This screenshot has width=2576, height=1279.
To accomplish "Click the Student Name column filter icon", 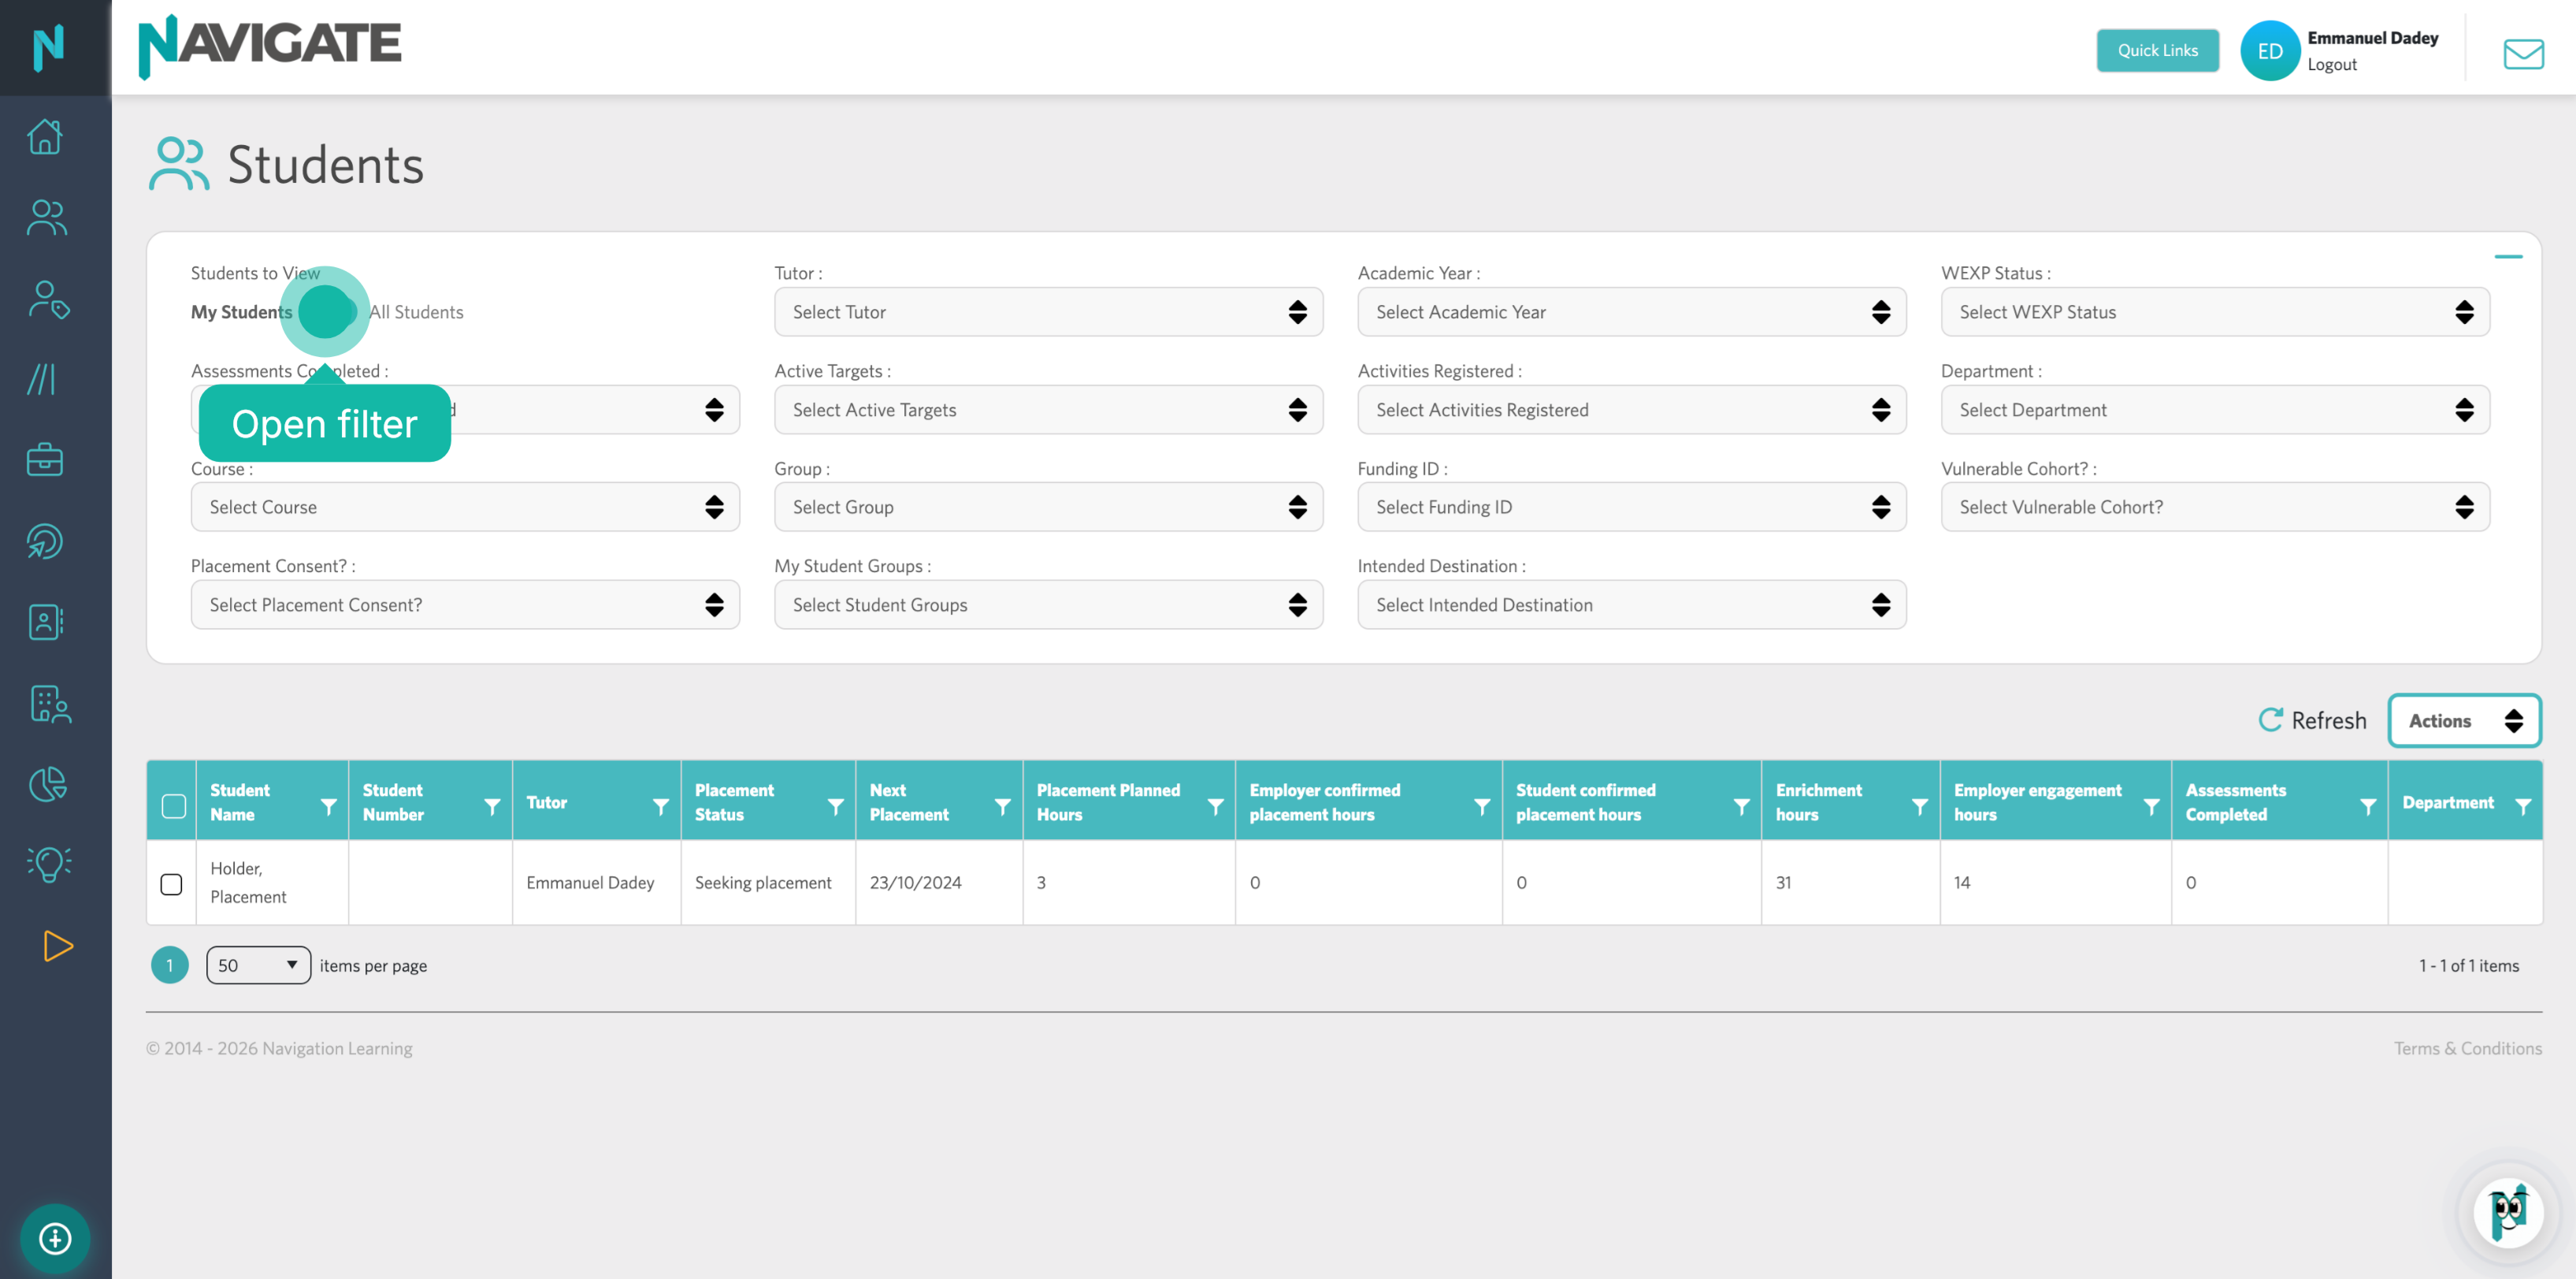I will coord(328,806).
